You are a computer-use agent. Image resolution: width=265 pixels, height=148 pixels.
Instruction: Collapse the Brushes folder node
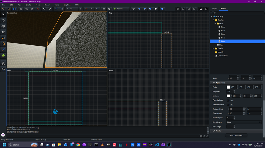[213, 20]
